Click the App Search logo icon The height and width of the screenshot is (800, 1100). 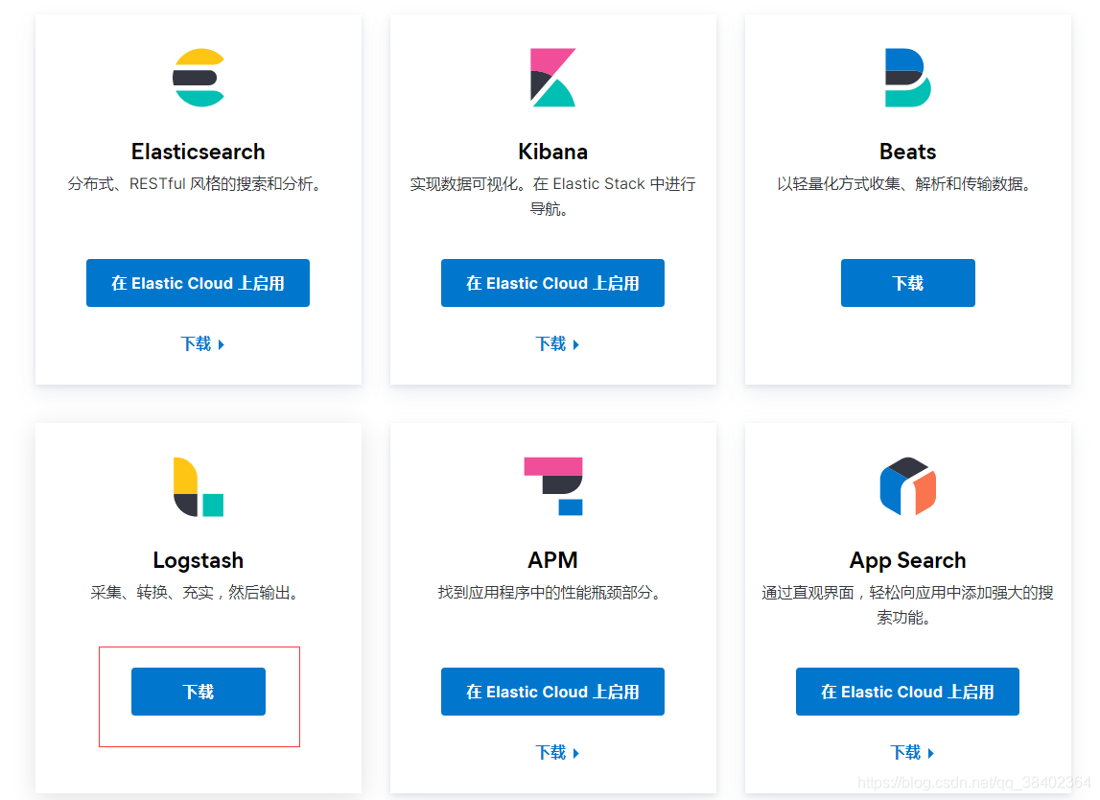click(x=907, y=486)
